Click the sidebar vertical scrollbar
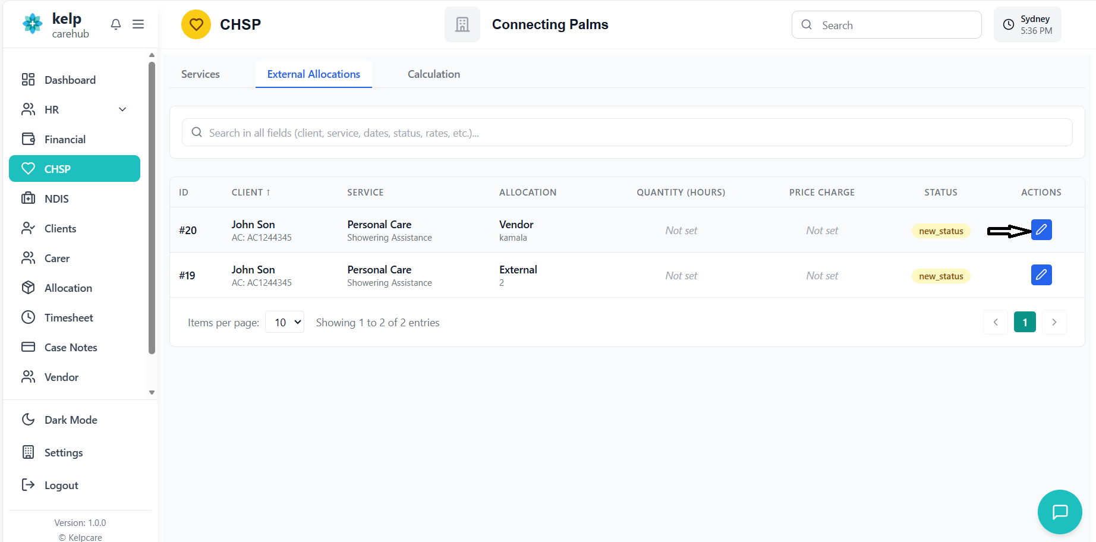Image resolution: width=1096 pixels, height=542 pixels. 152,208
